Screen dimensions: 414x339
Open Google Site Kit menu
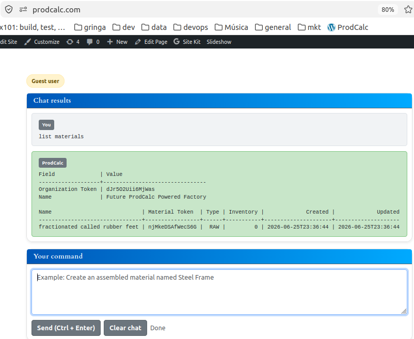point(187,42)
